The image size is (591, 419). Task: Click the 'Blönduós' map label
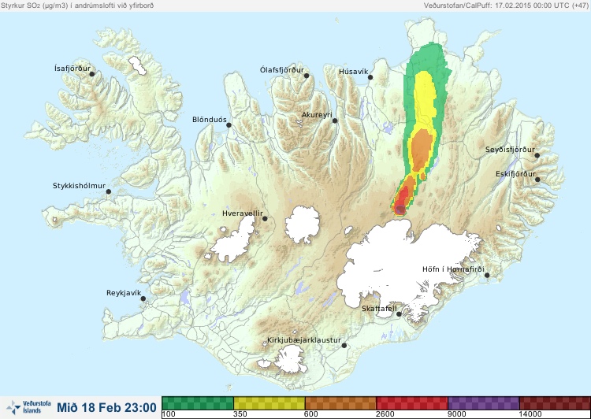tap(210, 120)
